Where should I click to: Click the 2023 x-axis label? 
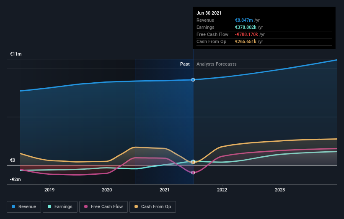click(x=280, y=190)
